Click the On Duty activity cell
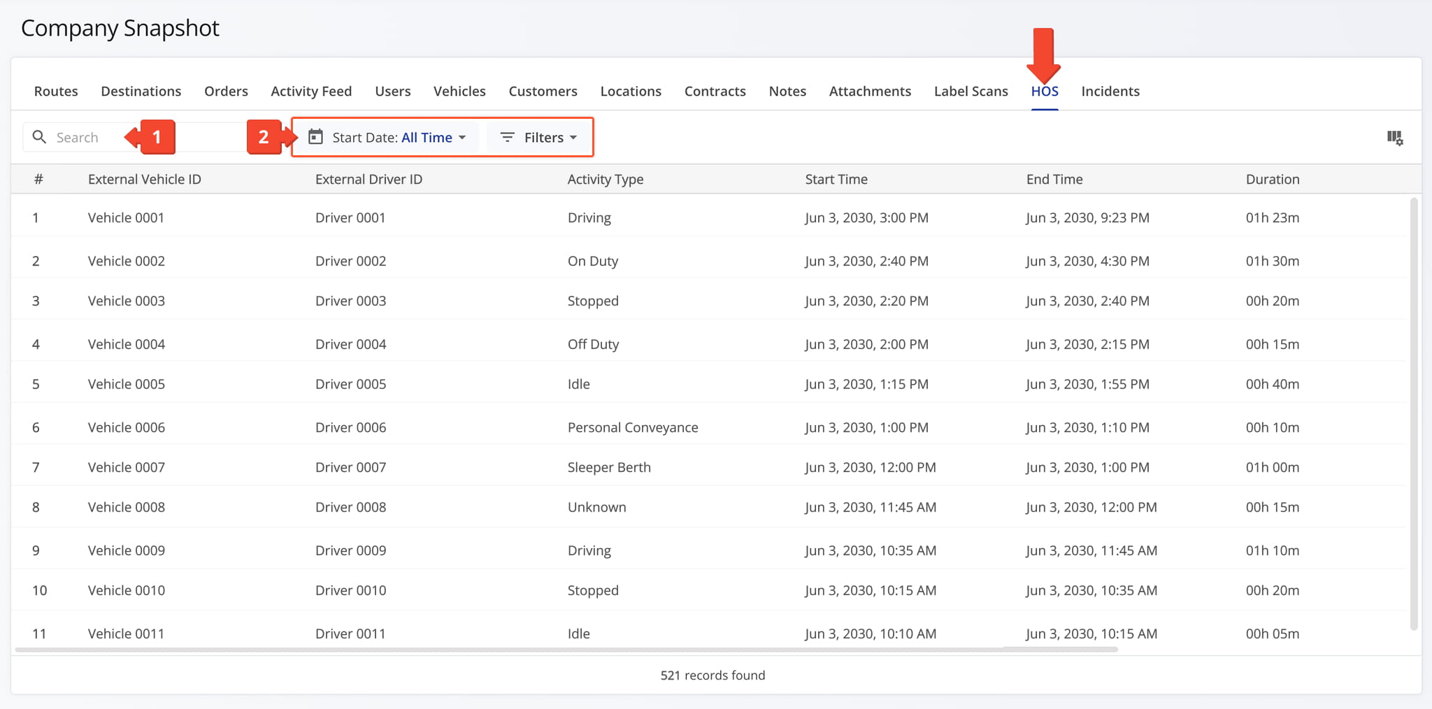1432x709 pixels. [593, 261]
